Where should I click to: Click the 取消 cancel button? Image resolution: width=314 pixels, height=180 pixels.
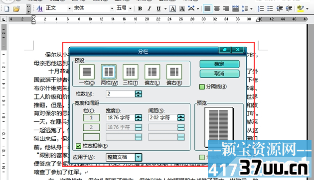(x=219, y=74)
